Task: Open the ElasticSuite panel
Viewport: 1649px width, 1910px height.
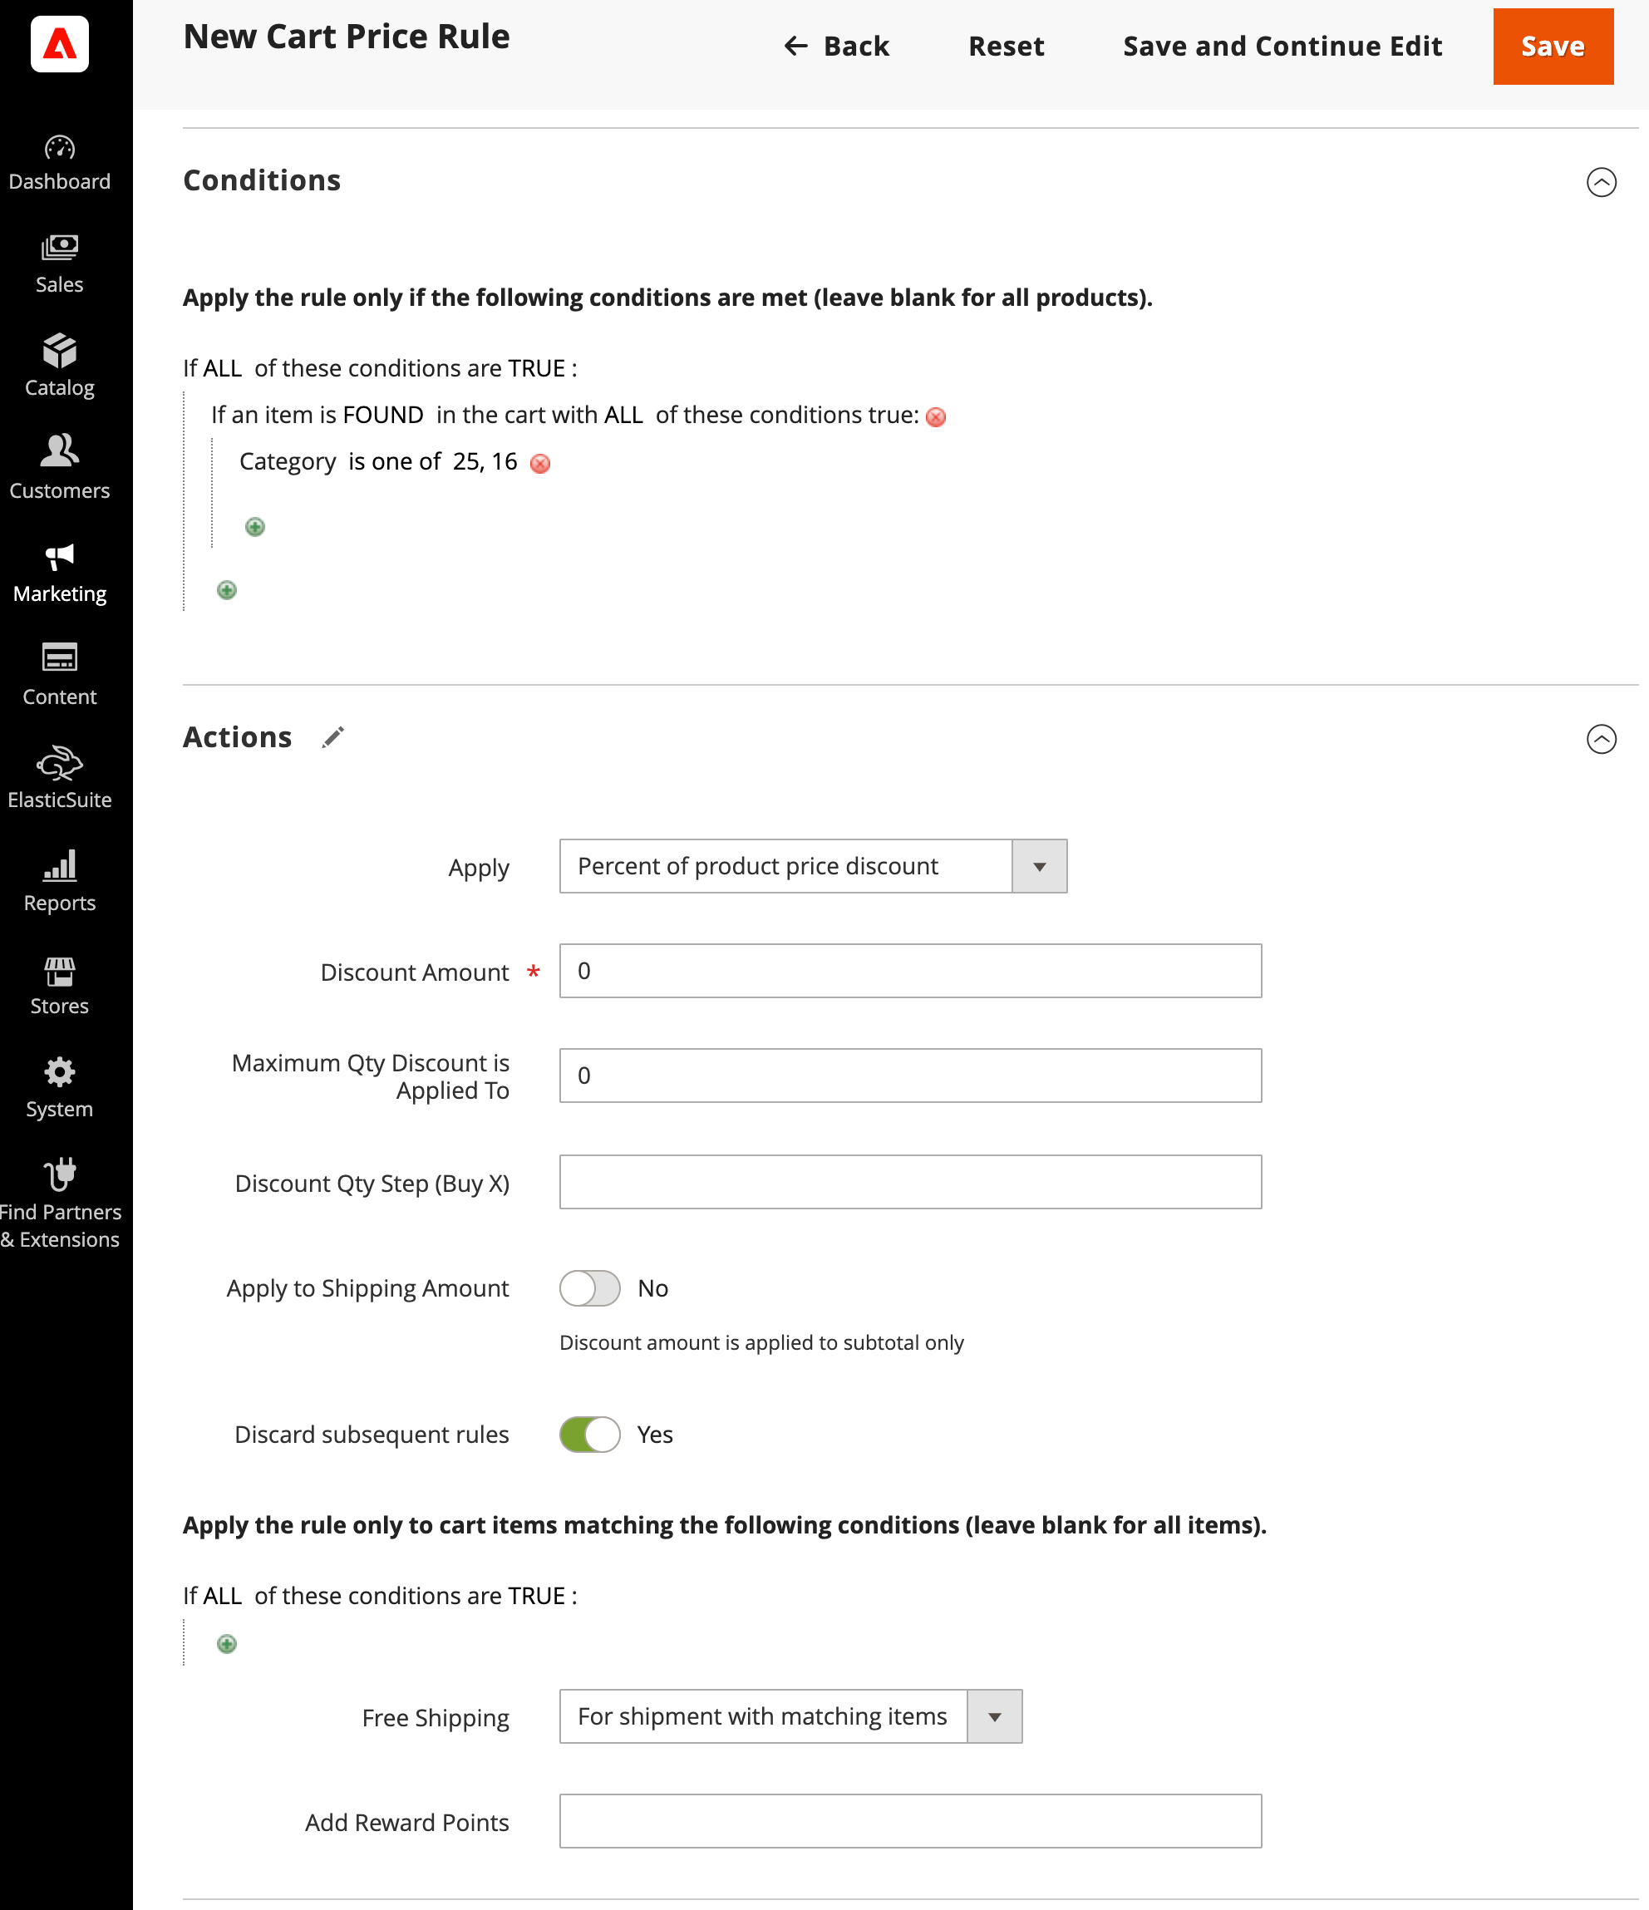Action: point(59,779)
